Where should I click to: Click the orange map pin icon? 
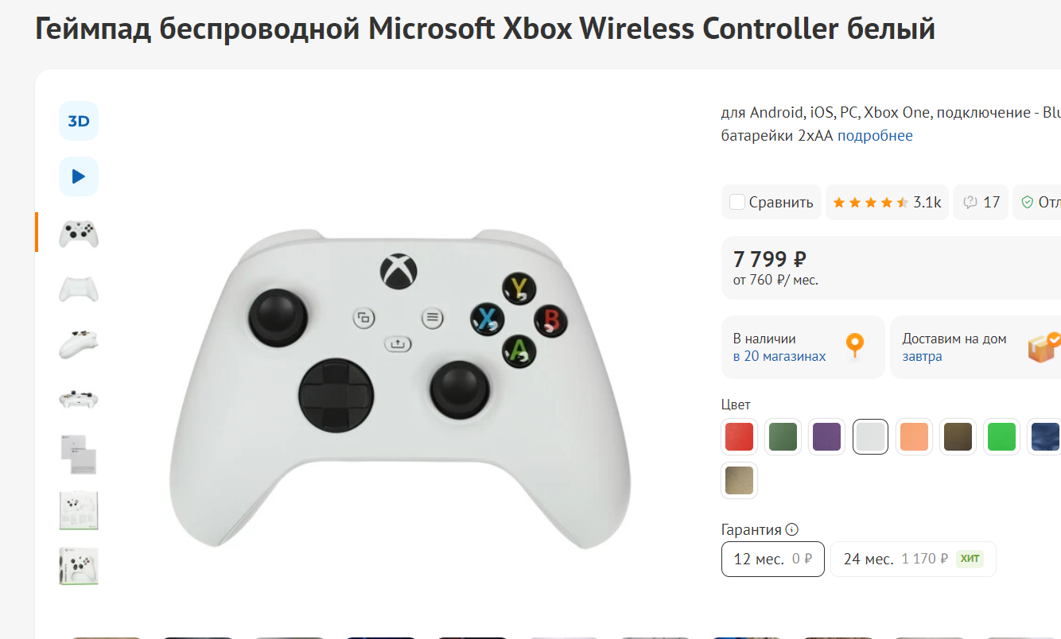855,347
